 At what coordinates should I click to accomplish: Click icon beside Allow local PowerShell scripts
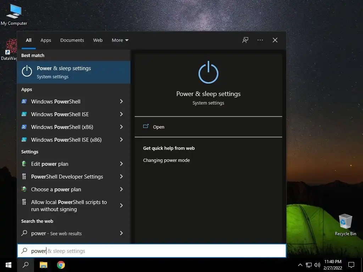(x=24, y=202)
